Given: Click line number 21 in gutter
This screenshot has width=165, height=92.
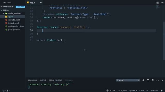Looking at the screenshot, I should (x=31, y=40).
